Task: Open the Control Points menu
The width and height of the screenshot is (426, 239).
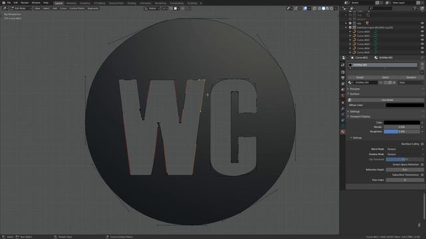Action: click(x=77, y=9)
